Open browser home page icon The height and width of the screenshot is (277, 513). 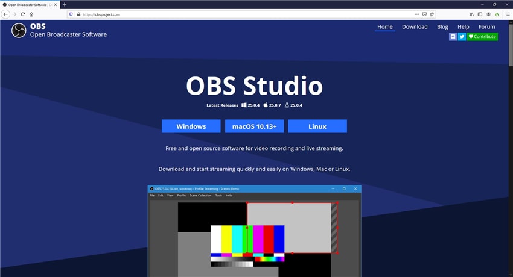pyautogui.click(x=31, y=14)
